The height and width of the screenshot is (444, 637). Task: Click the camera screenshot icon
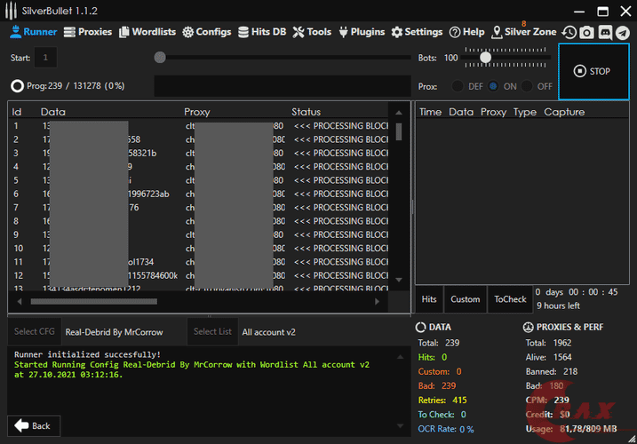586,32
